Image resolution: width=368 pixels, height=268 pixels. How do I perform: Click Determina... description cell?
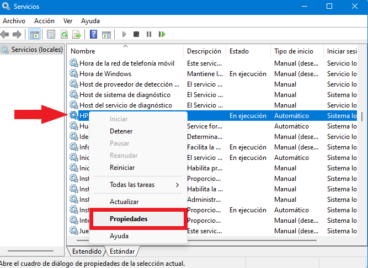tap(204, 136)
